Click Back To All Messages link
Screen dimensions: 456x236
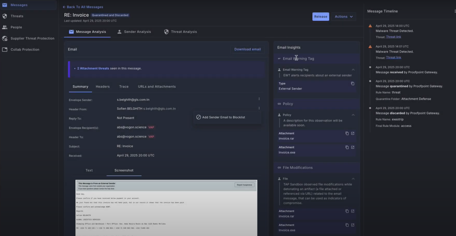[83, 7]
